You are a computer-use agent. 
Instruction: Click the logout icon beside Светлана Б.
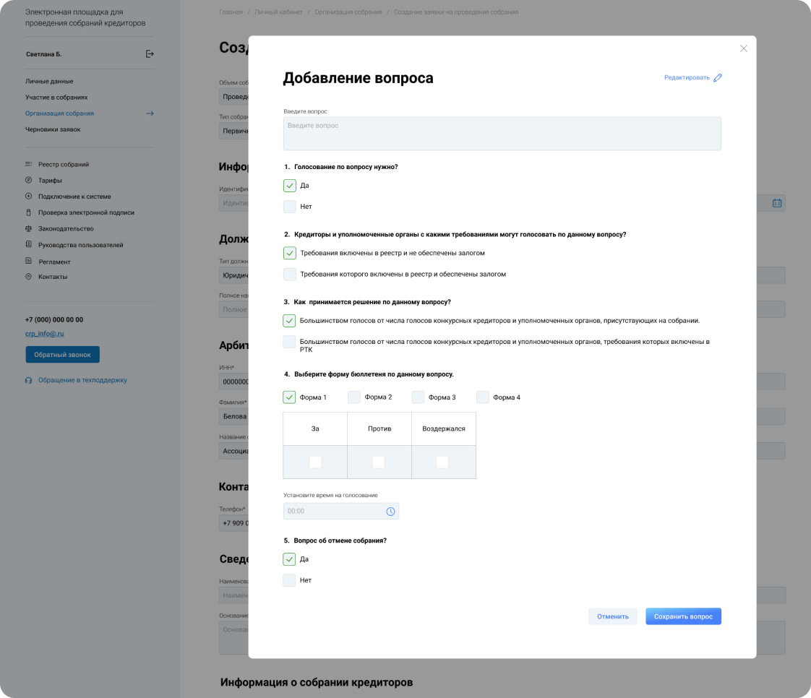150,54
